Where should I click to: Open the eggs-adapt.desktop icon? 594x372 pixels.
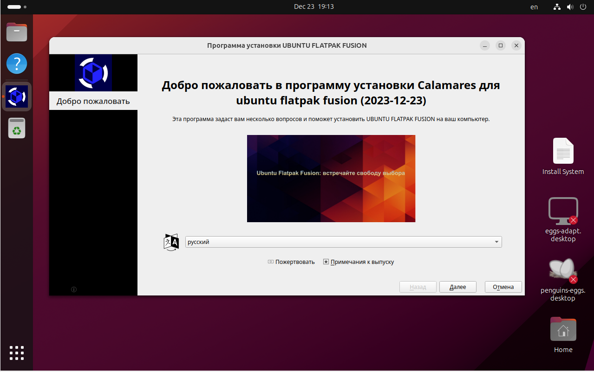coord(563,219)
